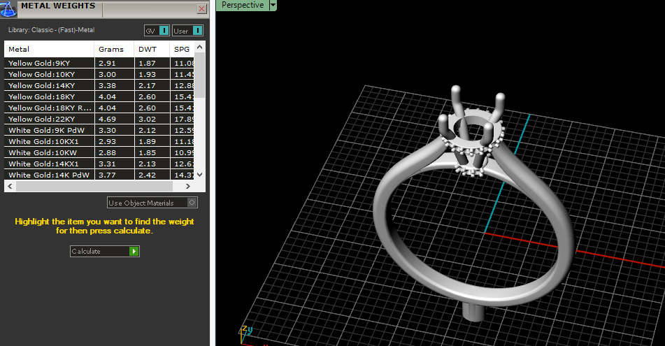Sort by the SPG column header
Image resolution: width=665 pixels, height=346 pixels.
click(x=182, y=49)
